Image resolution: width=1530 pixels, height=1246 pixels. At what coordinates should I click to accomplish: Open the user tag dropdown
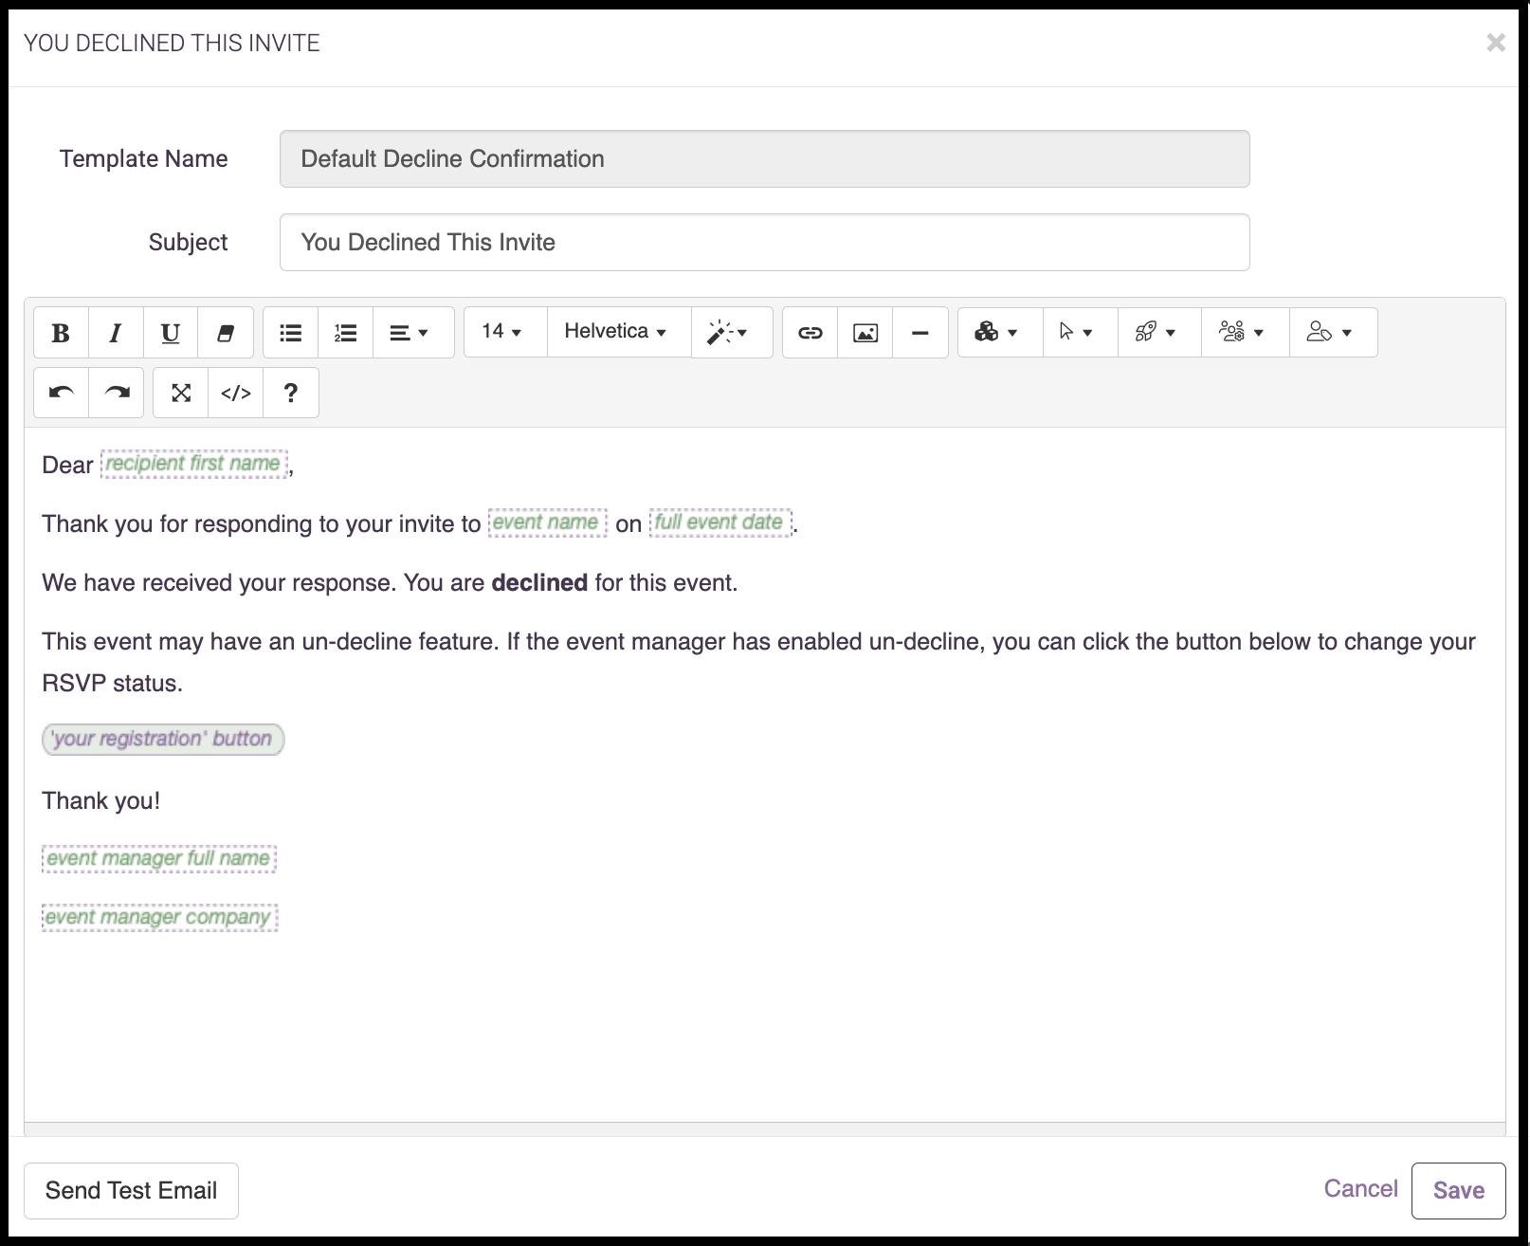coord(1332,332)
